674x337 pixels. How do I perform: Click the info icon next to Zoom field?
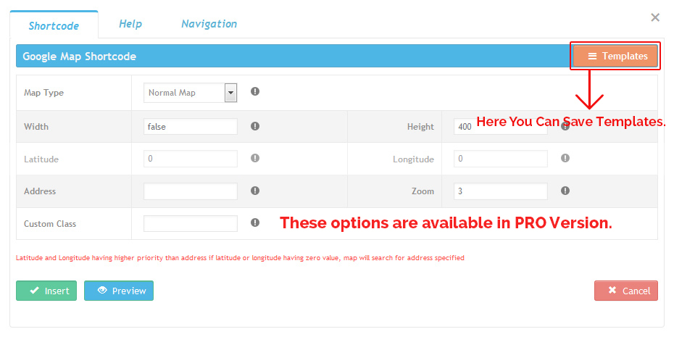(x=565, y=191)
